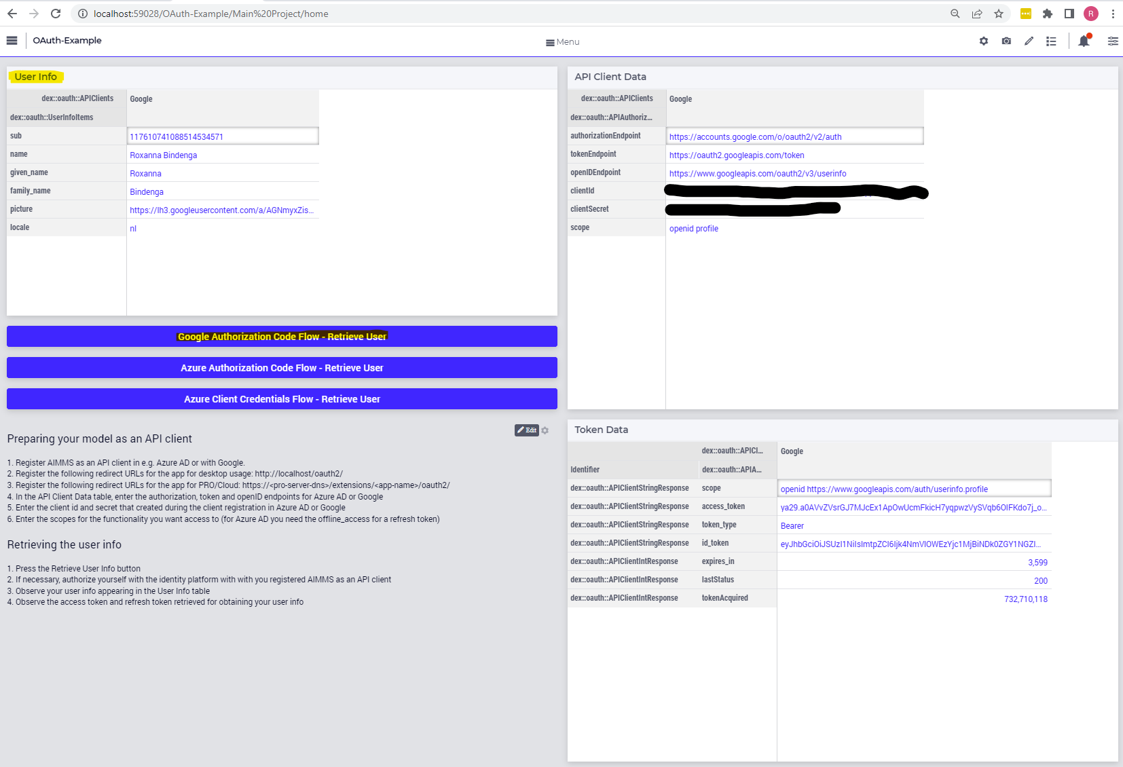Click the clientSecret row label
1123x767 pixels.
(589, 209)
